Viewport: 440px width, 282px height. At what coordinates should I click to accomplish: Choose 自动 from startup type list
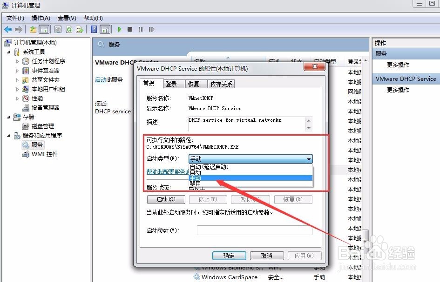click(x=250, y=172)
